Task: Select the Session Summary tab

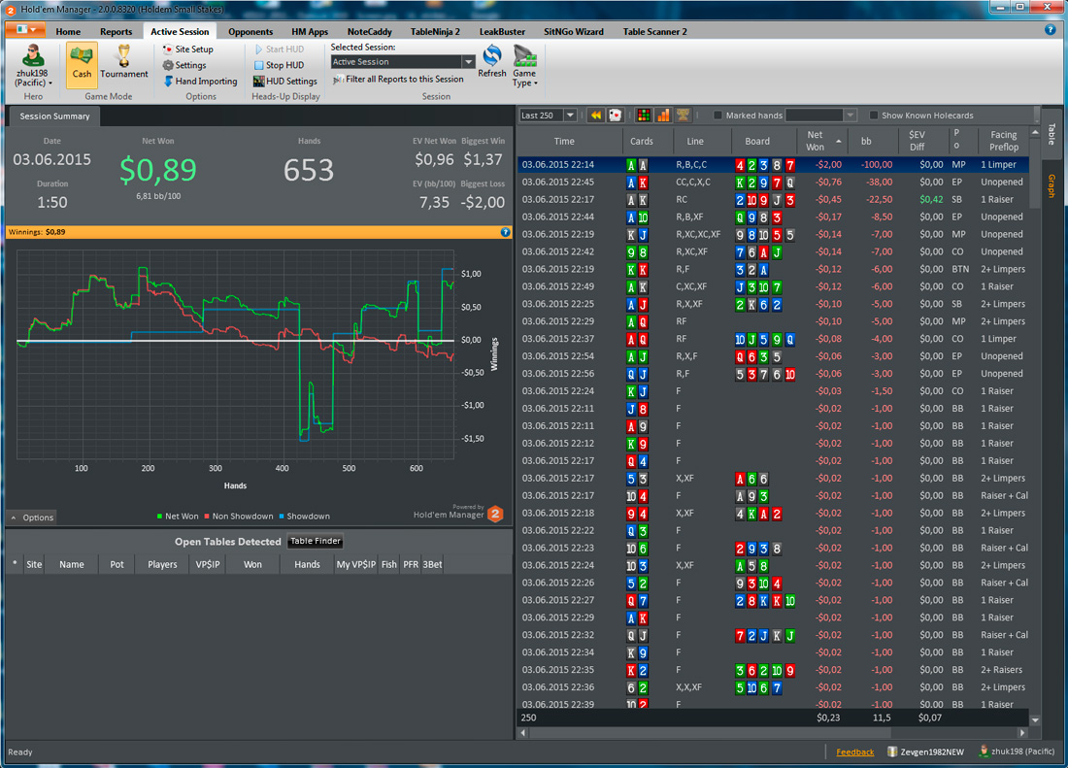Action: 54,117
